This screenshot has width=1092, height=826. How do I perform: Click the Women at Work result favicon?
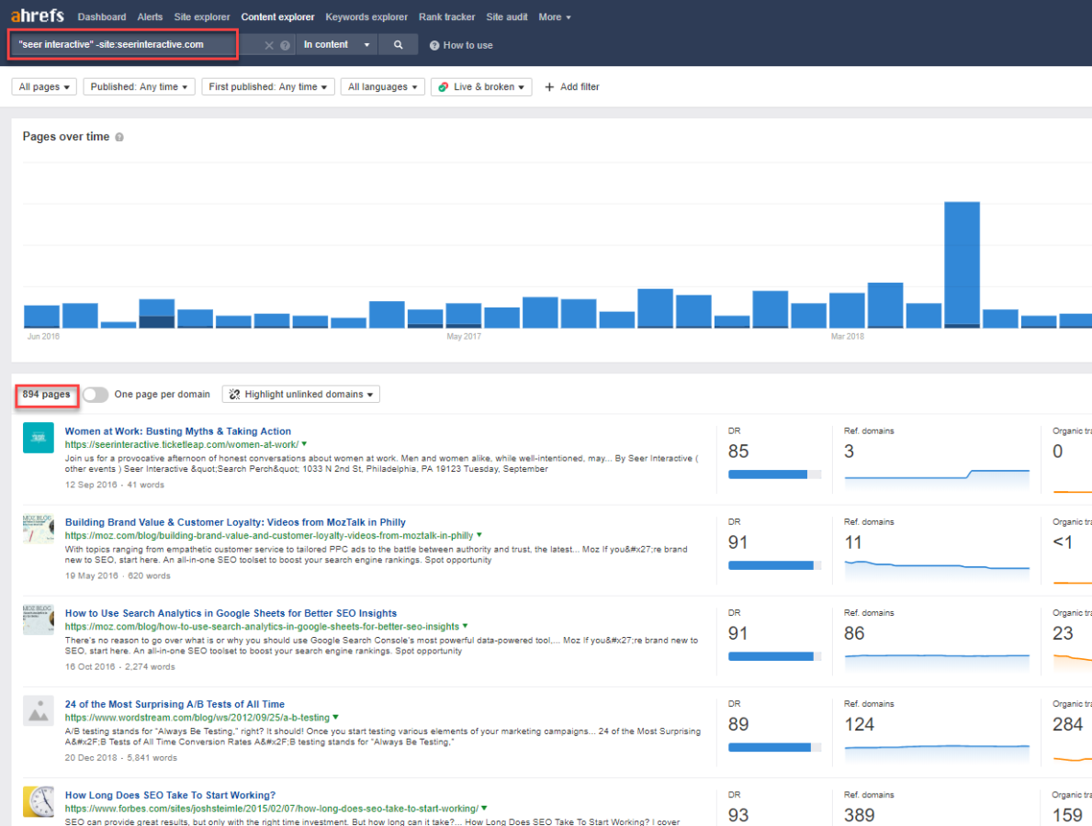[x=39, y=438]
